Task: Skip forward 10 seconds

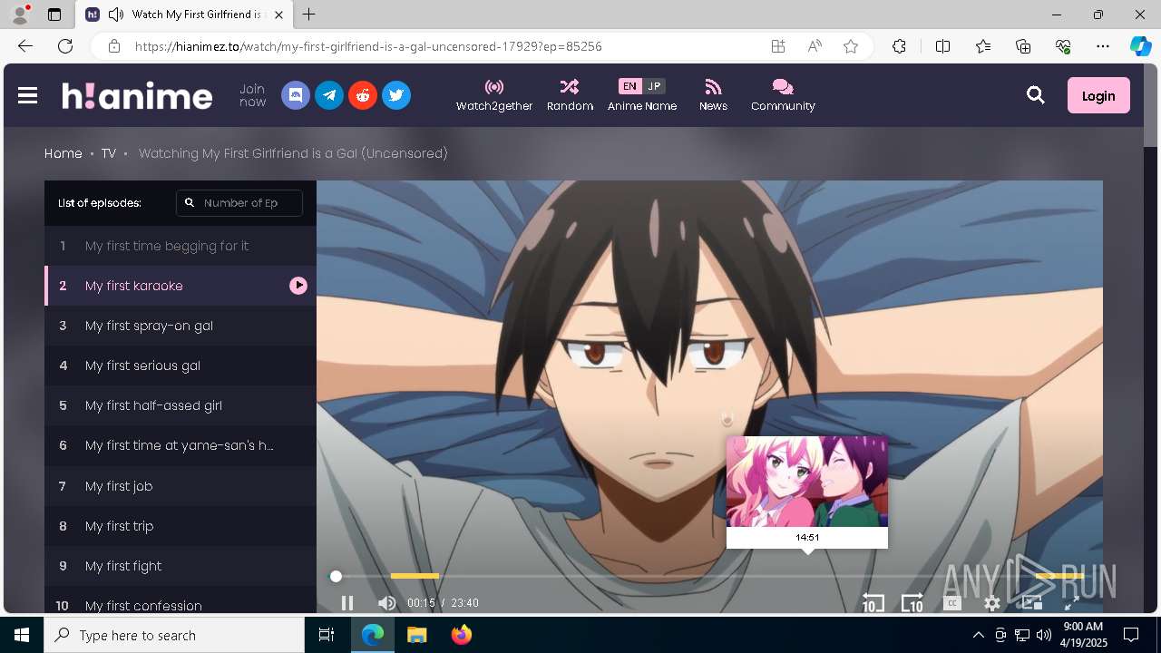Action: 912,603
